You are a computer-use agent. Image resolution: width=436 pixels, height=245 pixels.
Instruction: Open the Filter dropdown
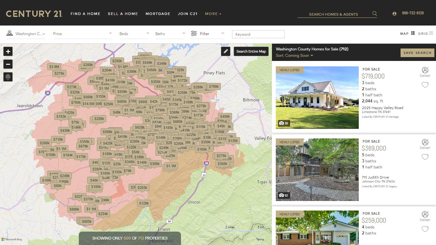coord(208,33)
